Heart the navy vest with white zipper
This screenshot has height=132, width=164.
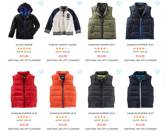click(x=157, y=72)
